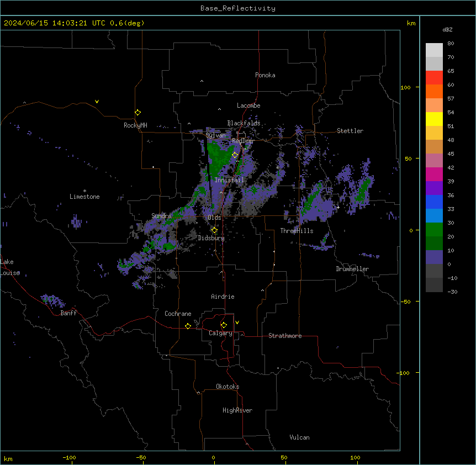Image resolution: width=476 pixels, height=465 pixels.
Task: Click the Stettler label
Action: (350, 131)
